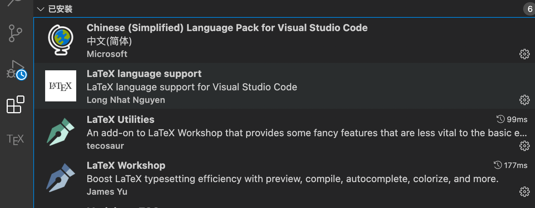Click the 177ms activation time label

[516, 165]
